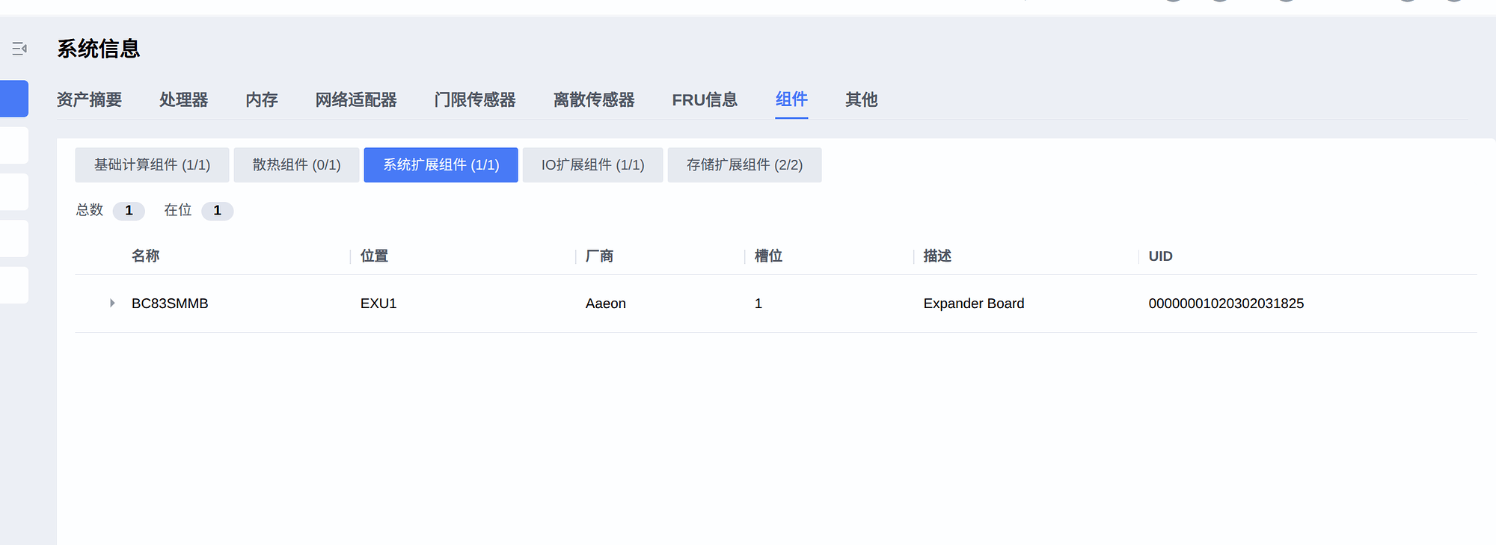Image resolution: width=1496 pixels, height=545 pixels.
Task: Click UID value 00000001020302031825
Action: (x=1226, y=304)
